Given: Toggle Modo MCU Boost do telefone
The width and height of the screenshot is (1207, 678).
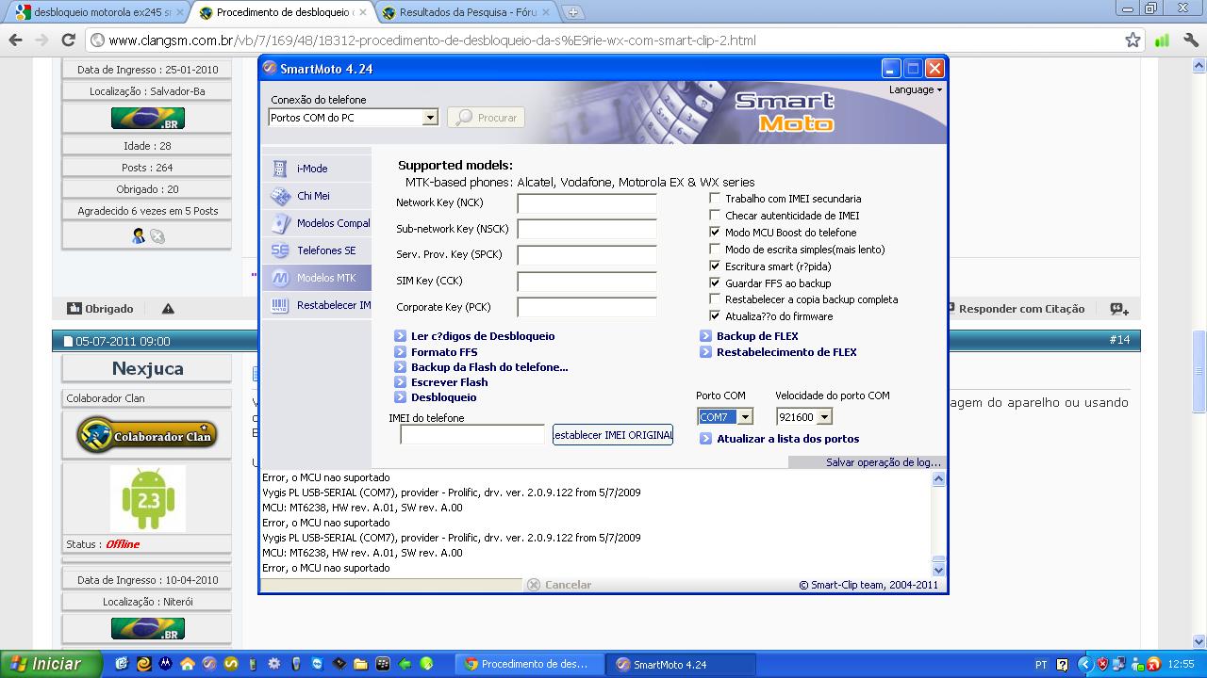Looking at the screenshot, I should tap(715, 233).
